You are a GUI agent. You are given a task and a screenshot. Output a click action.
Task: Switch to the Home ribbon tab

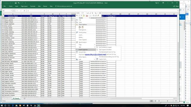coord(11,6)
